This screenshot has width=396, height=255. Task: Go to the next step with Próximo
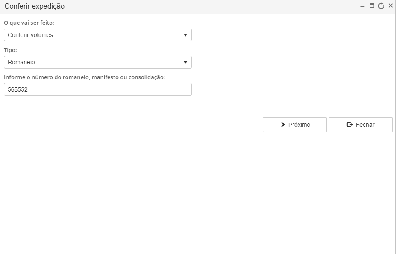point(295,125)
